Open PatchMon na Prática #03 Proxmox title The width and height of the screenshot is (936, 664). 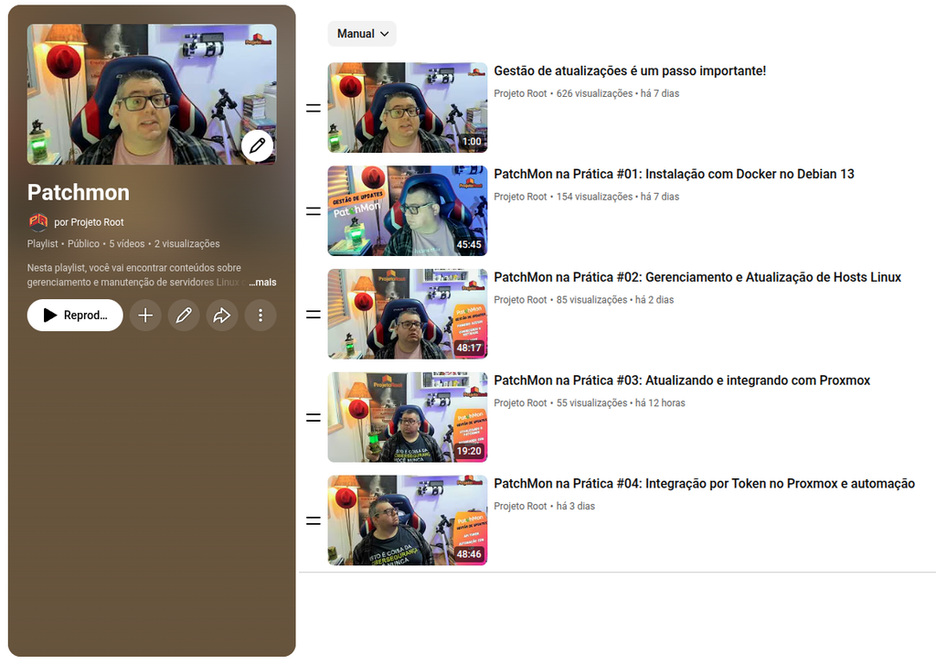(682, 381)
